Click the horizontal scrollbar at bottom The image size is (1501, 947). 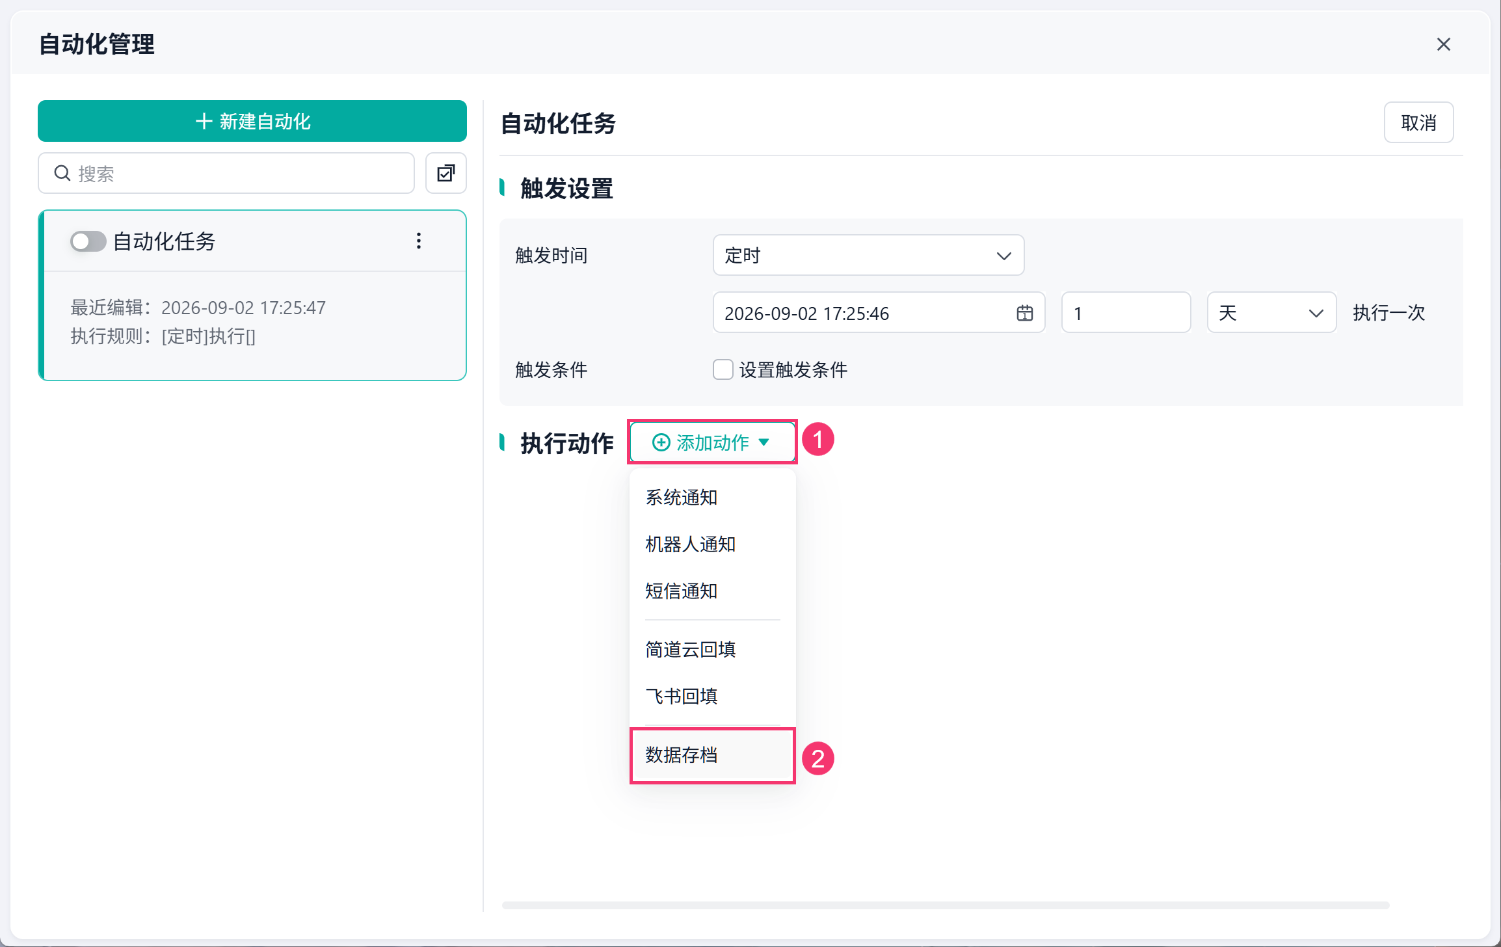(946, 905)
